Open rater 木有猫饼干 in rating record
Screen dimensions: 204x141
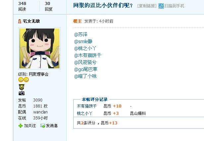point(87,106)
